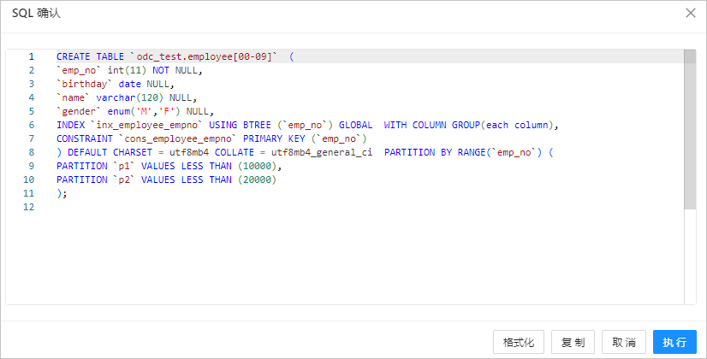Select line number 1 in the gutter
The width and height of the screenshot is (707, 359).
click(31, 56)
